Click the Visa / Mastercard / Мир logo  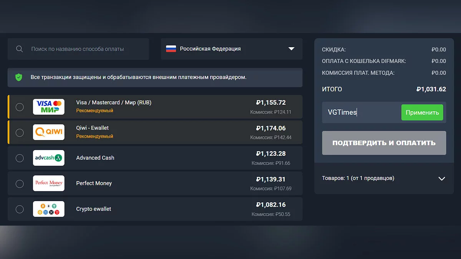49,107
